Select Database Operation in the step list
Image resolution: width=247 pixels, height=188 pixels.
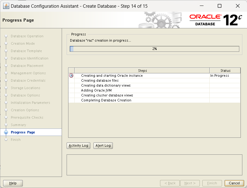(x=27, y=36)
